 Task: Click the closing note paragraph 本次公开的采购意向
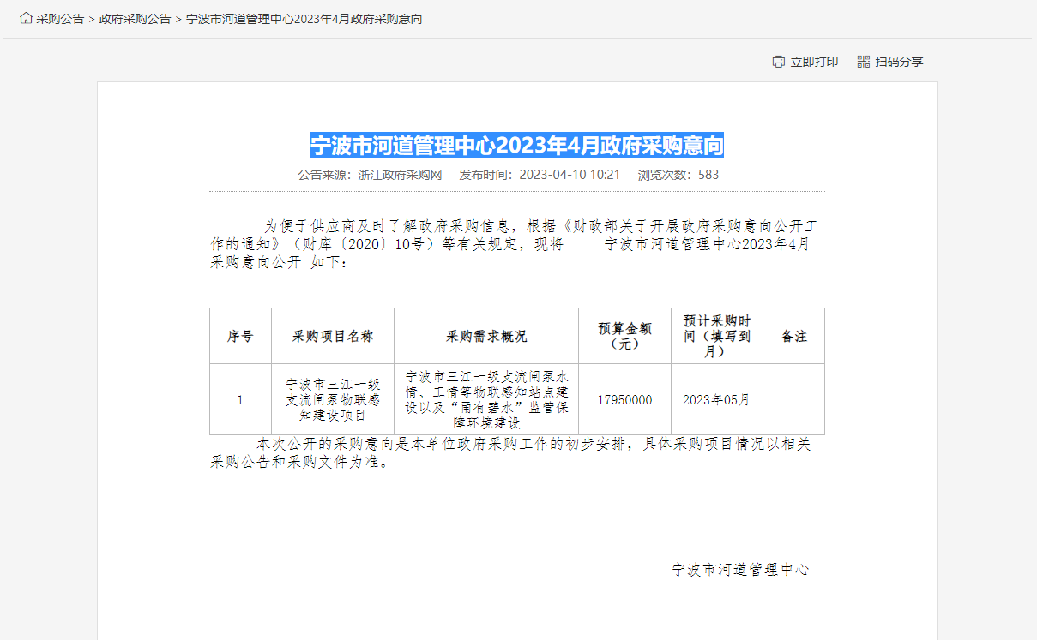click(x=511, y=453)
